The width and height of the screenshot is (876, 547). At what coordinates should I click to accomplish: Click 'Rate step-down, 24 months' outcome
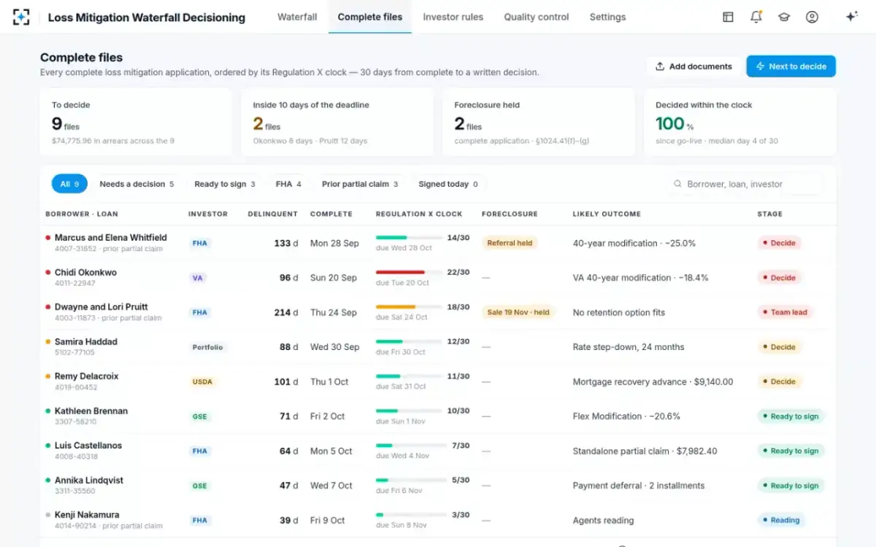629,347
